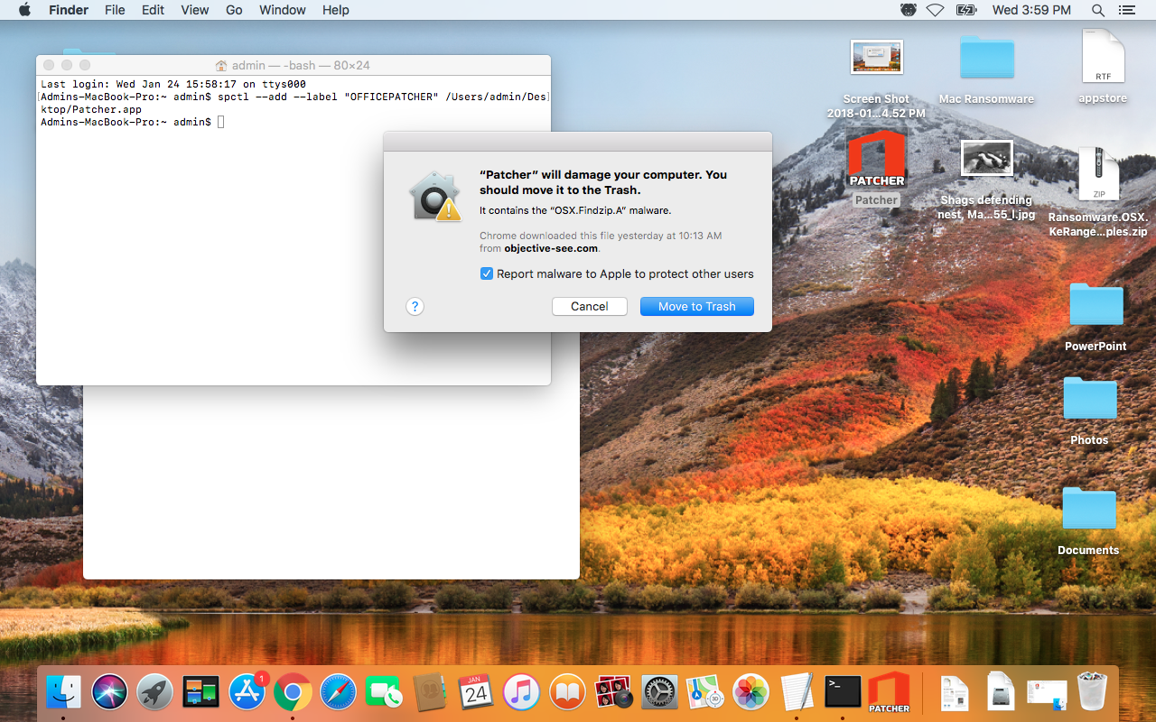Open Calendar showing 24 in Dock
Screen dimensions: 1156x722
476,692
